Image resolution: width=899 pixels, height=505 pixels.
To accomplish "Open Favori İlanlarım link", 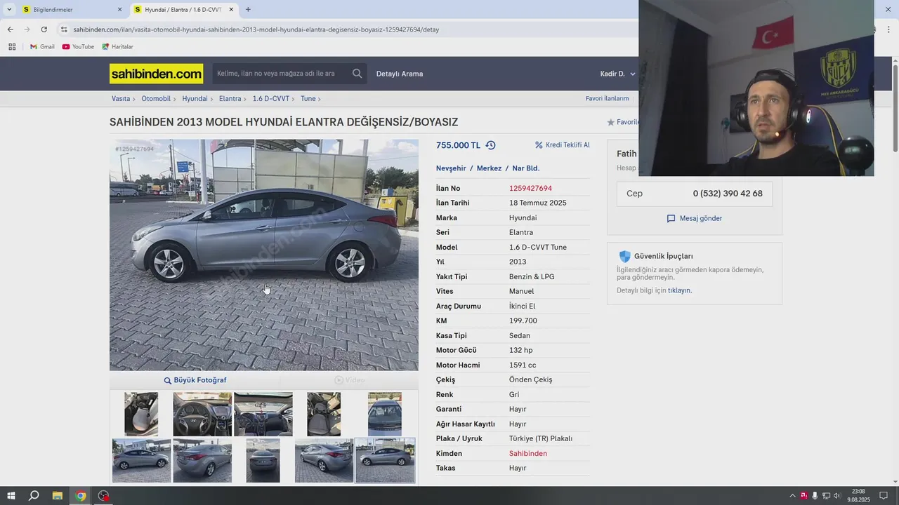I will [607, 99].
